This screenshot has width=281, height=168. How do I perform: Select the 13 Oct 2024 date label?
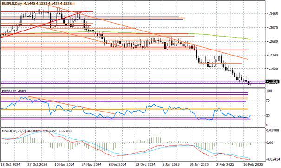[10, 164]
